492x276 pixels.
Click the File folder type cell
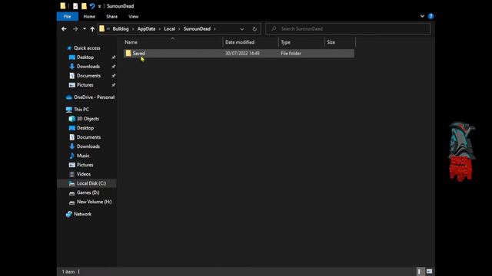tap(291, 54)
